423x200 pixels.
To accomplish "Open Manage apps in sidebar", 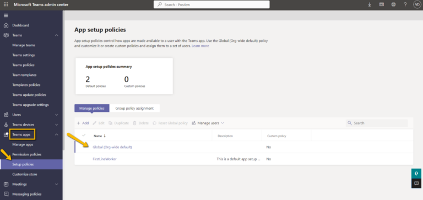I will [x=23, y=145].
